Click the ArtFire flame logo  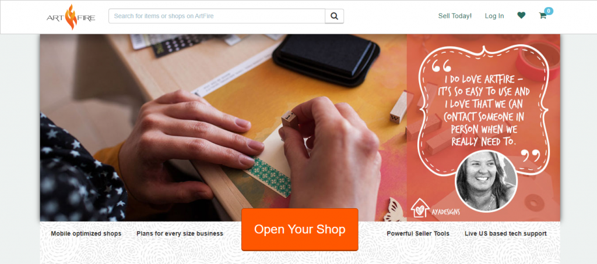point(71,17)
